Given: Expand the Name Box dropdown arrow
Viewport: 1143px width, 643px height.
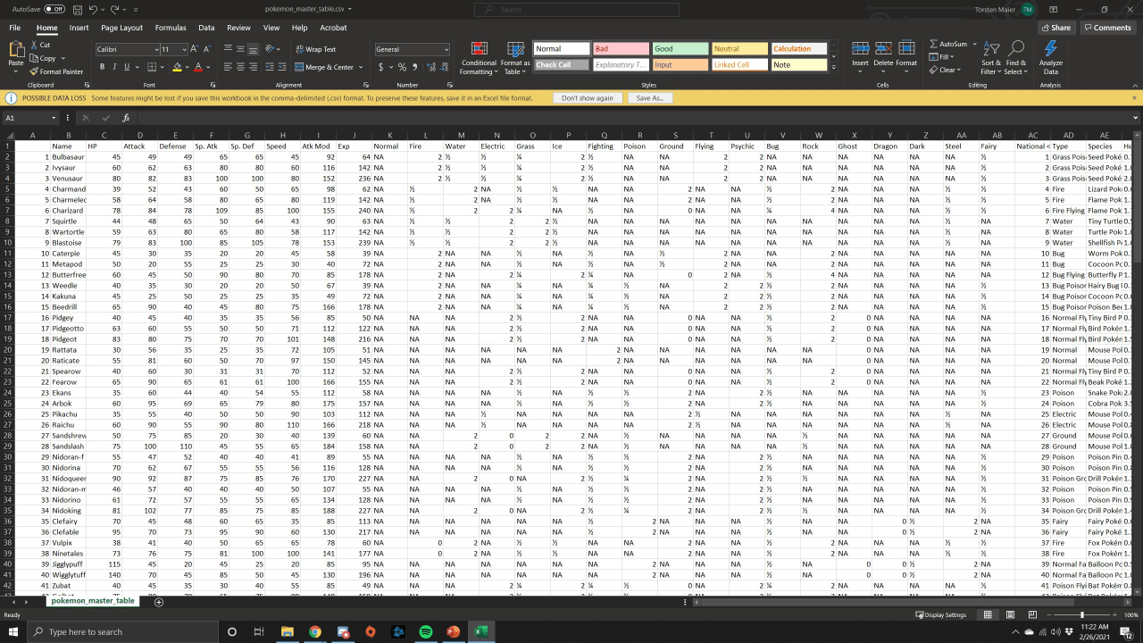Looking at the screenshot, I should click(x=54, y=118).
